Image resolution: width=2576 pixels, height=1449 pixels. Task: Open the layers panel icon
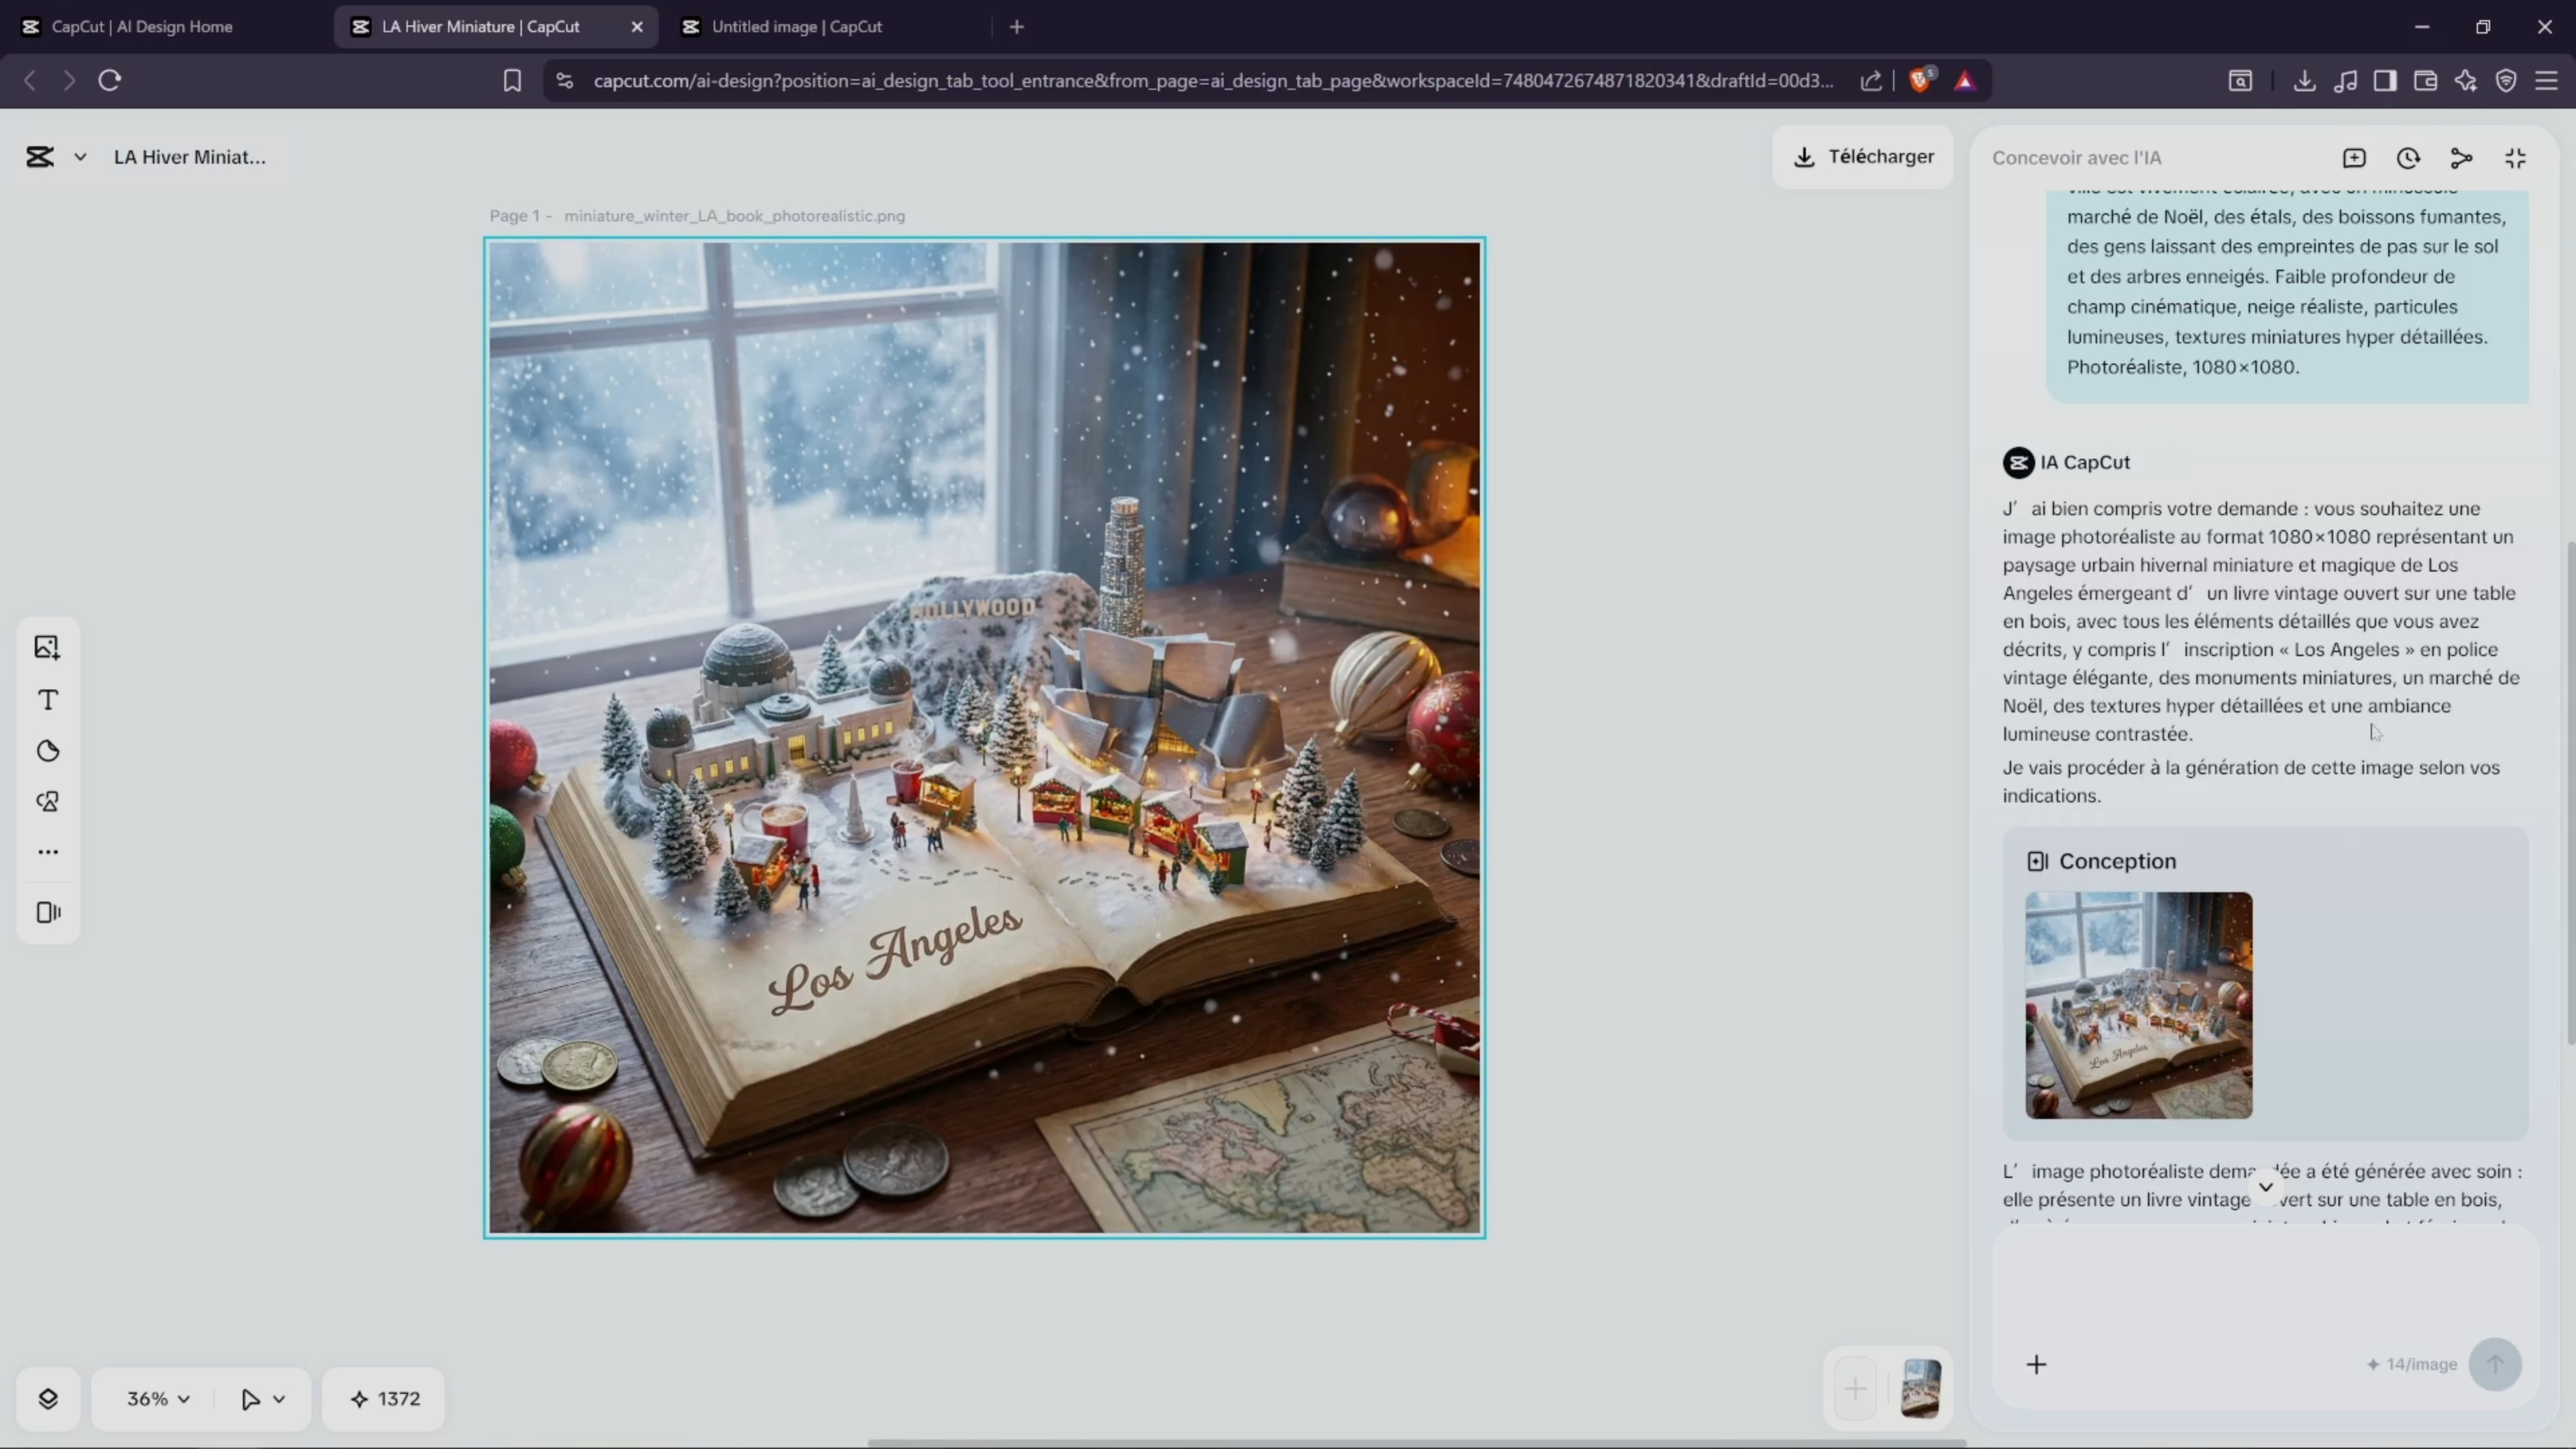pos(48,1398)
